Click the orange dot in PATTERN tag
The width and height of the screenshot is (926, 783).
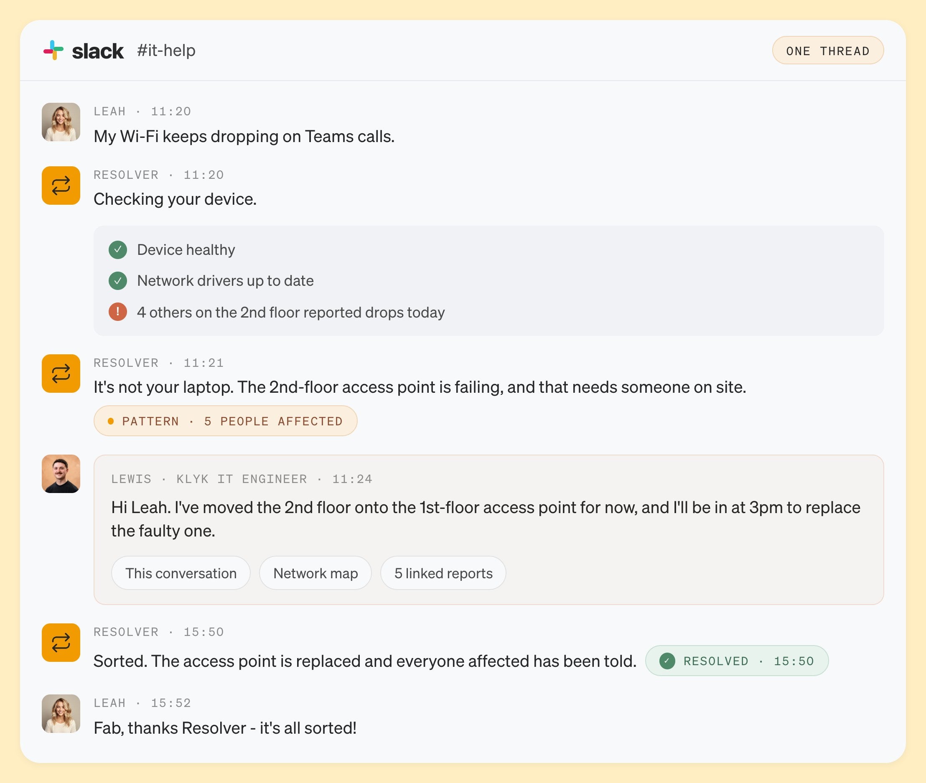tap(111, 421)
